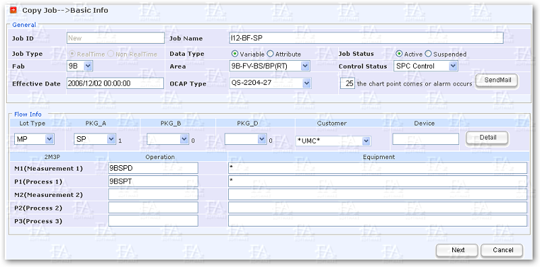Expand the Customer *UMC* dropdown

click(x=333, y=141)
